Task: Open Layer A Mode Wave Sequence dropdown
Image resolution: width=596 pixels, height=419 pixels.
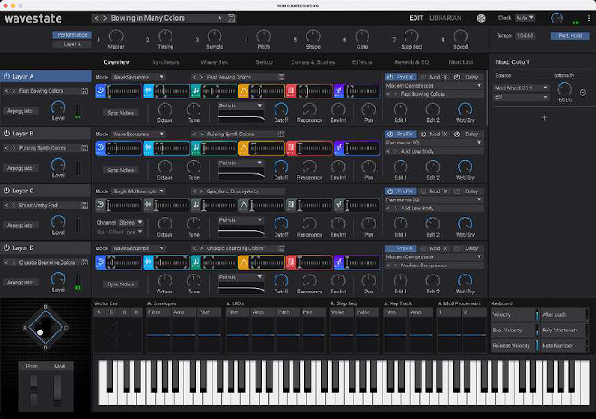Action: coord(137,78)
